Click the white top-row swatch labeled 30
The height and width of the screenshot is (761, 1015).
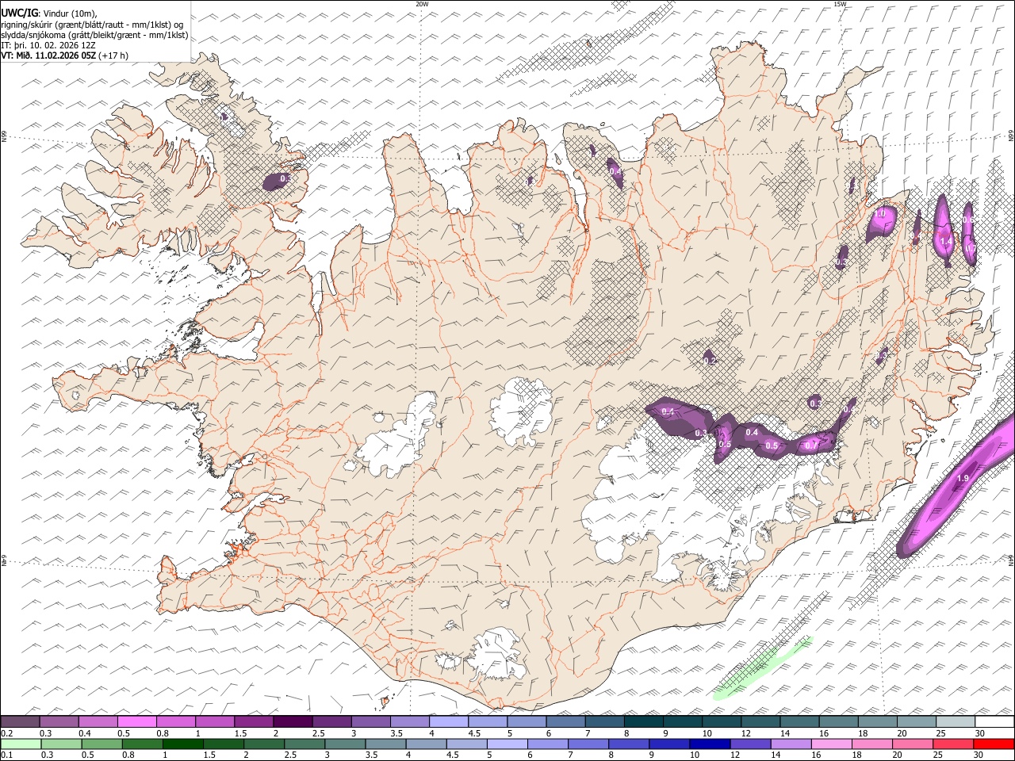(x=995, y=722)
